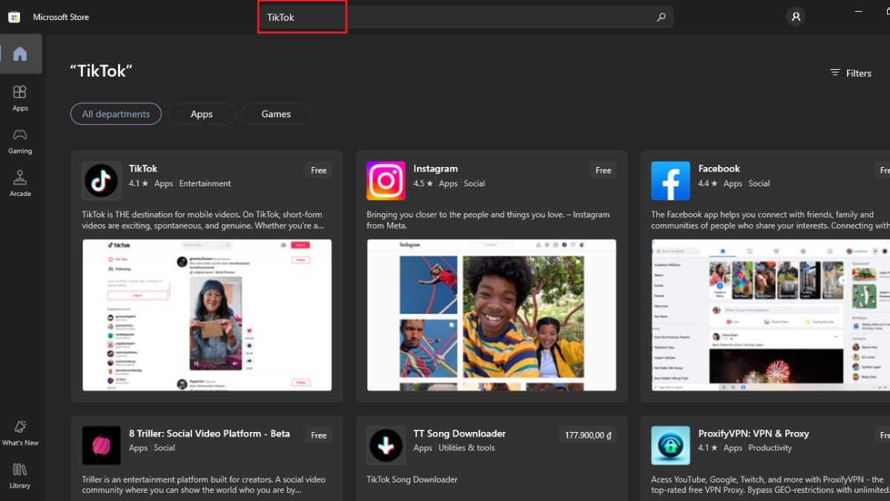Select the All departments filter
890x501 pixels.
tap(116, 114)
